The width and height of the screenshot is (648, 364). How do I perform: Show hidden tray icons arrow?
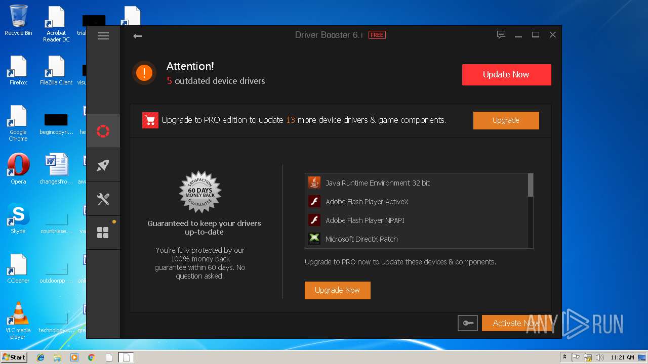click(564, 357)
